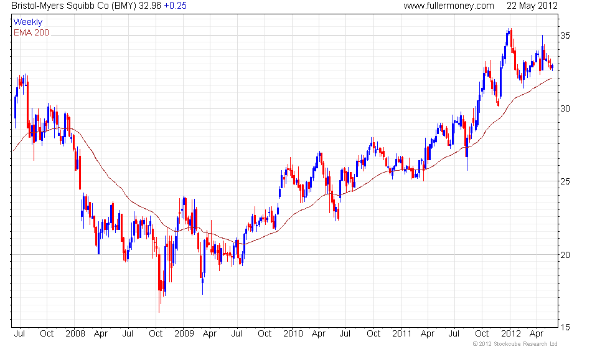Click the price value 32.96

150,6
